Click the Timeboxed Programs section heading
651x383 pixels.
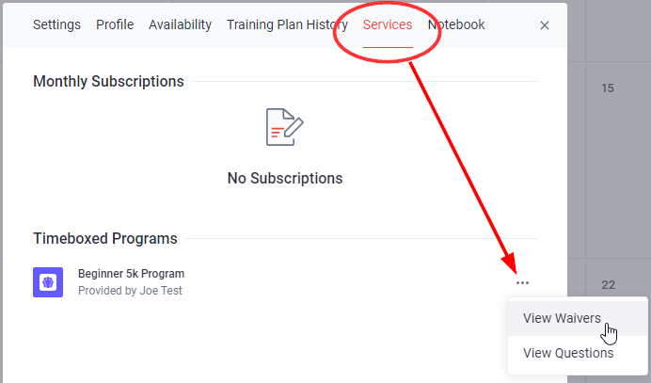(105, 239)
